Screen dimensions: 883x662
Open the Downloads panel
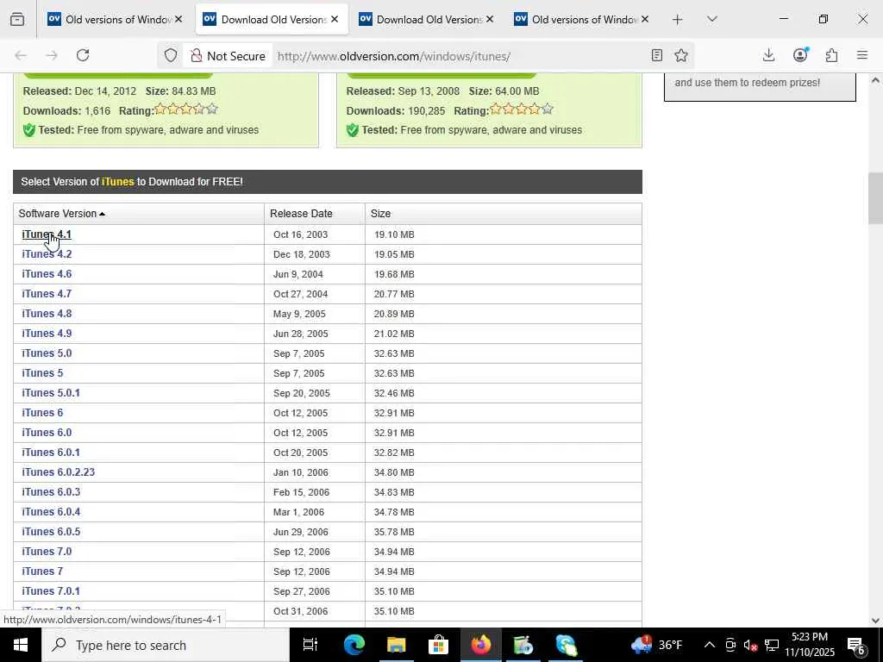click(768, 55)
